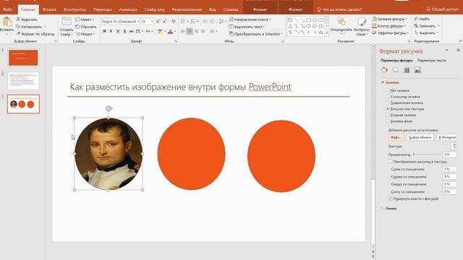Clear all formatting eraser icon
This screenshot has height=260, width=463.
[x=174, y=22]
